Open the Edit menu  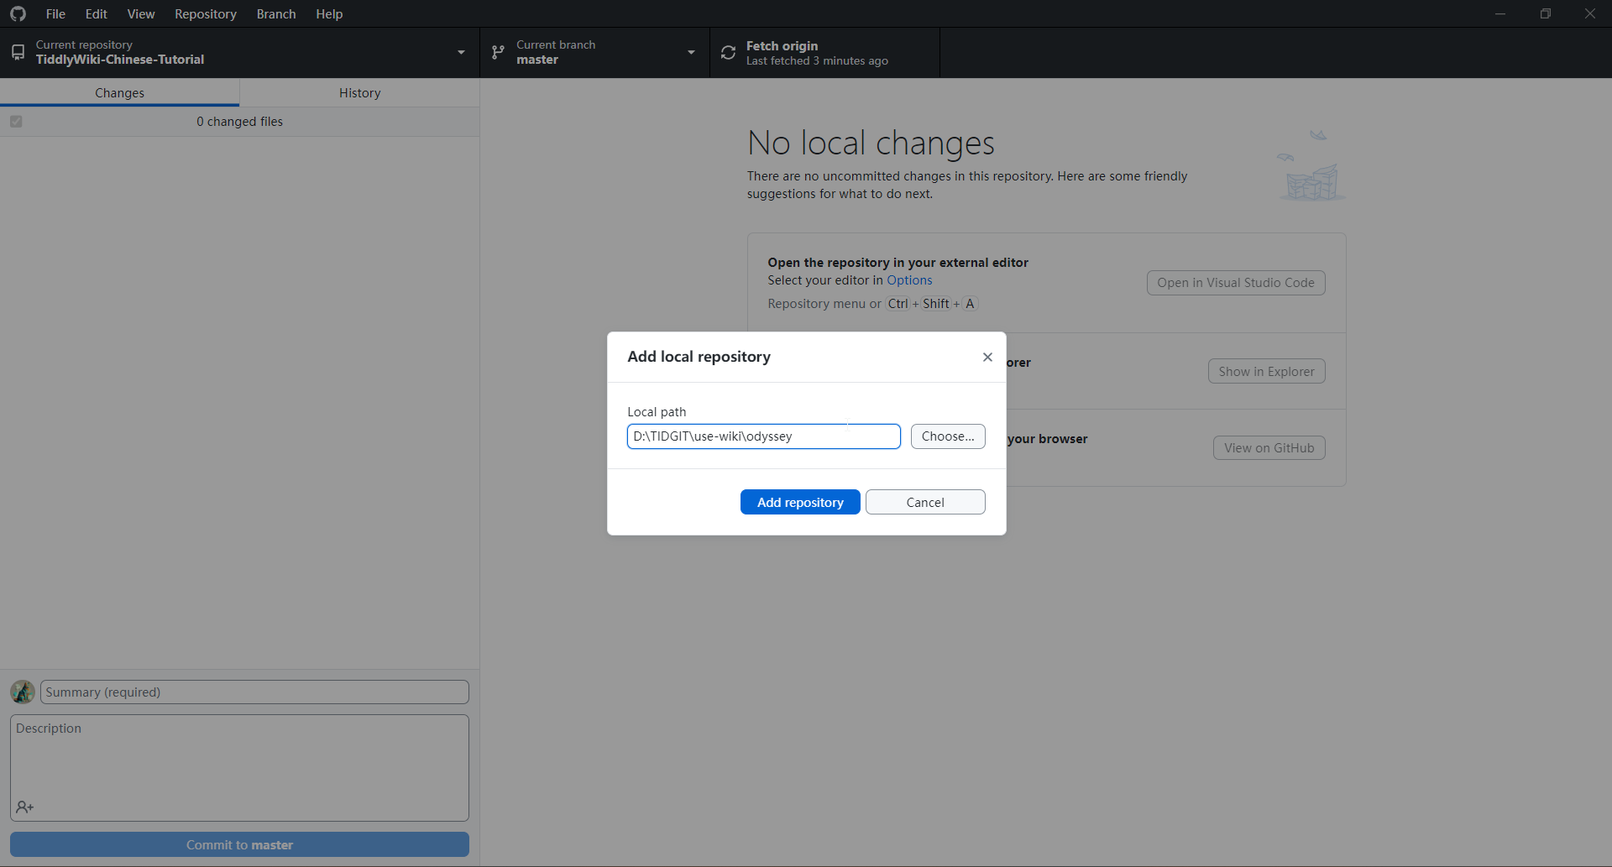tap(97, 13)
